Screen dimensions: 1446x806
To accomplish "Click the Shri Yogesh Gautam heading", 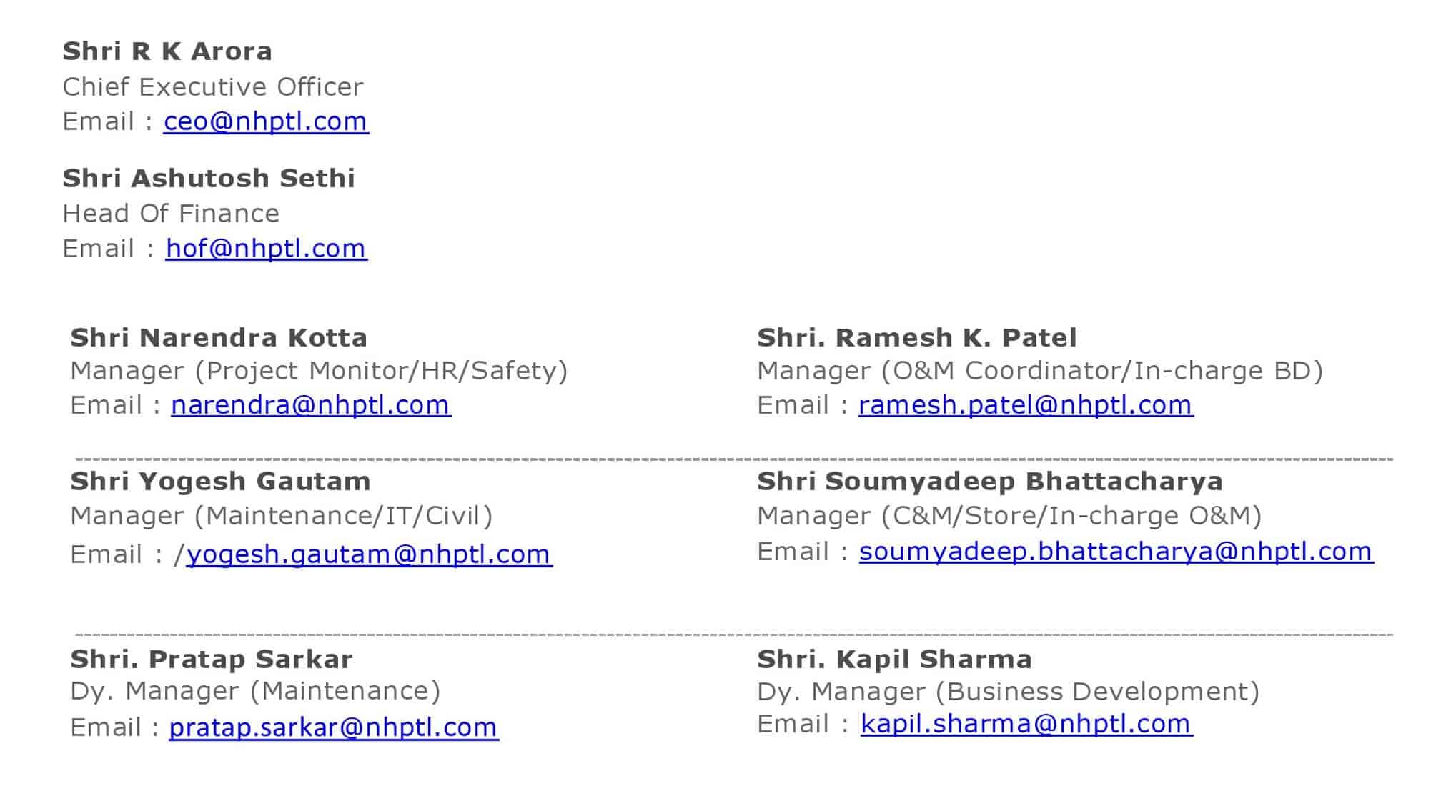I will click(x=220, y=482).
